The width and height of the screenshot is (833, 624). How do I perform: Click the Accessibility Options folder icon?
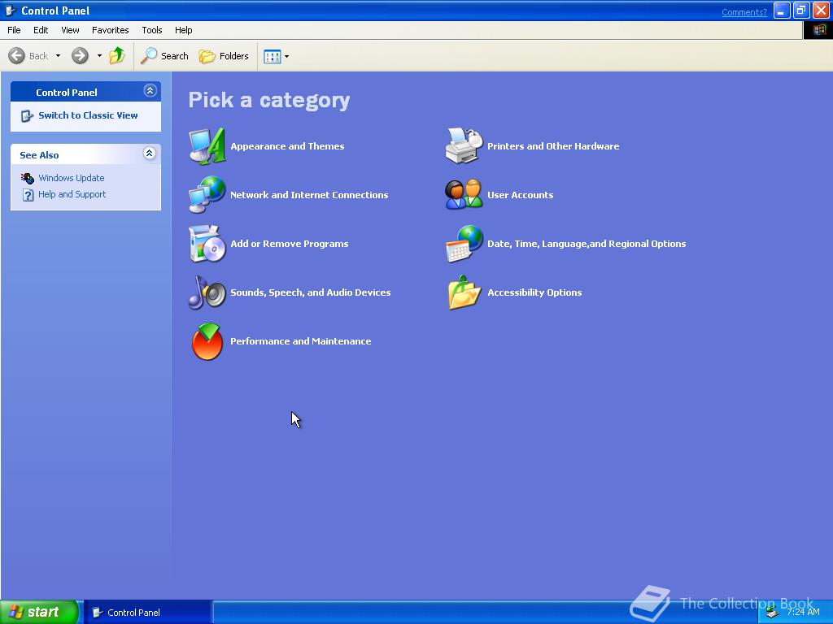tap(464, 292)
